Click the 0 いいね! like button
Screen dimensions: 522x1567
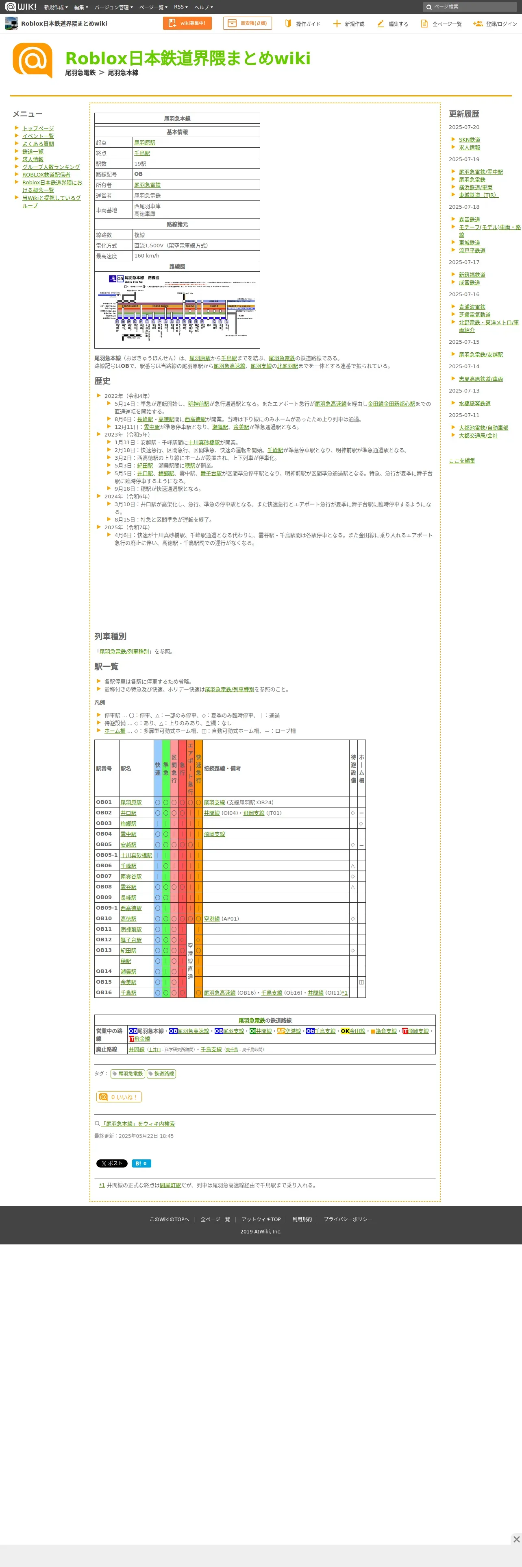(x=119, y=1097)
